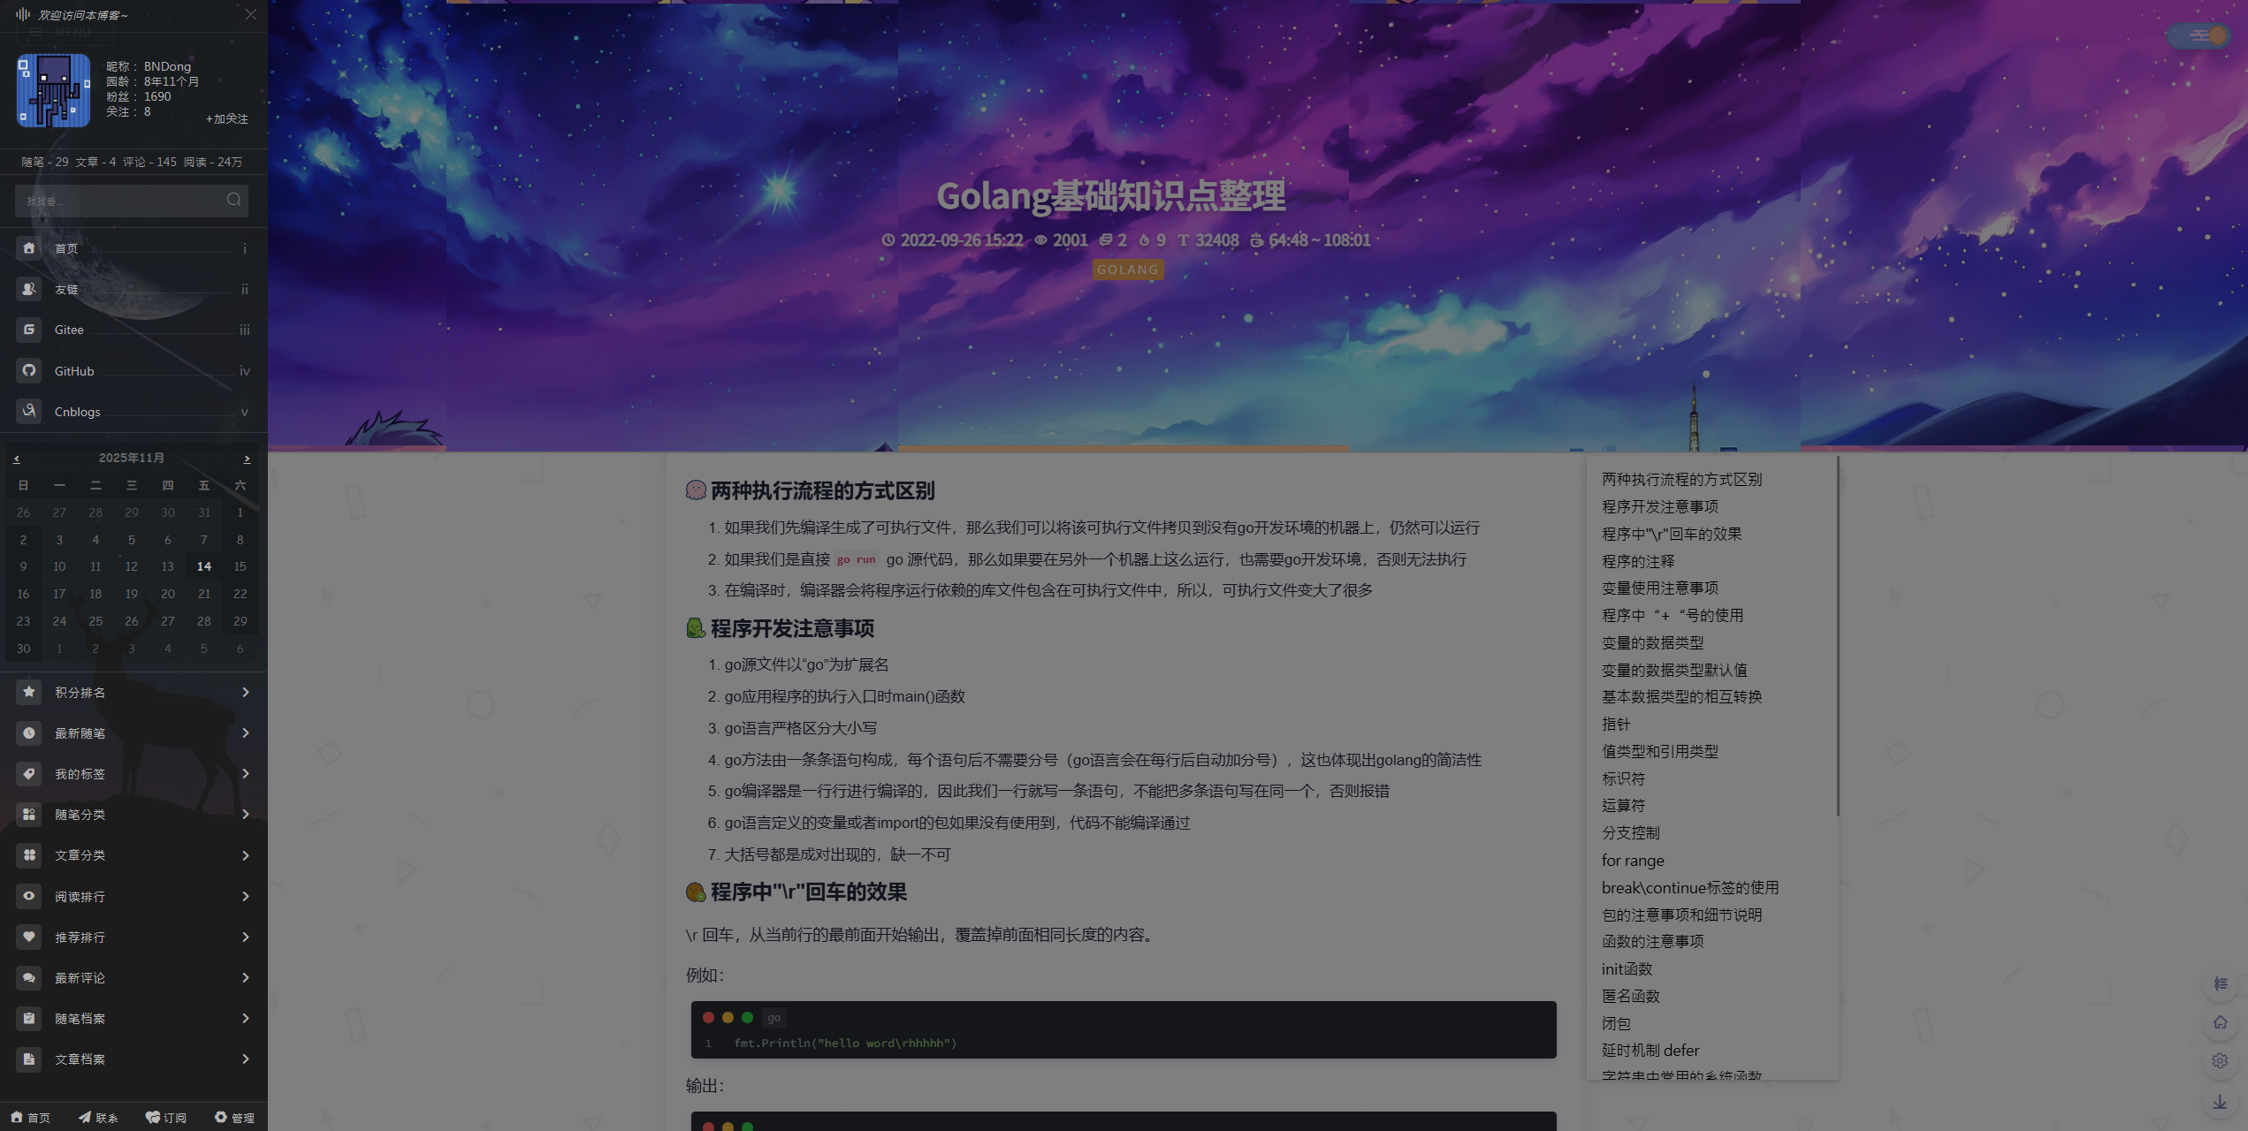This screenshot has height=1131, width=2248.
Task: Click the download icon at bottom right
Action: point(2220,1102)
